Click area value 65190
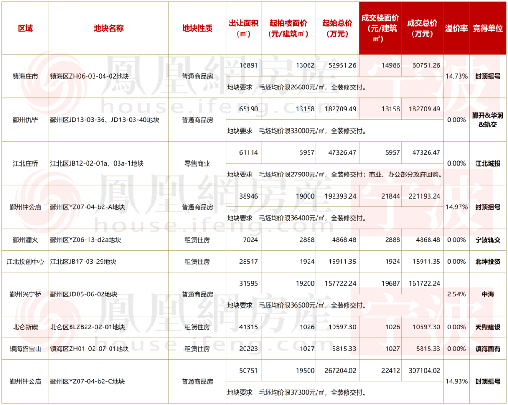The image size is (508, 405). pyautogui.click(x=248, y=109)
